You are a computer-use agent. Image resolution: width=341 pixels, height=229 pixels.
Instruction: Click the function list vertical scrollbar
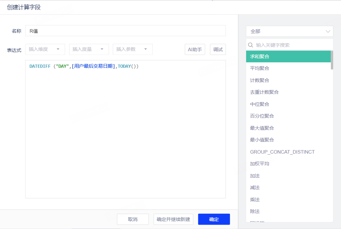(332, 60)
